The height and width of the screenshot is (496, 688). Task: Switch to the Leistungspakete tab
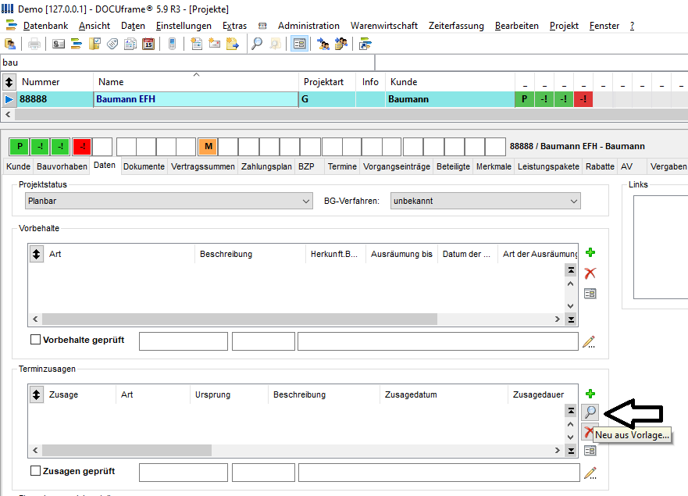(x=548, y=167)
